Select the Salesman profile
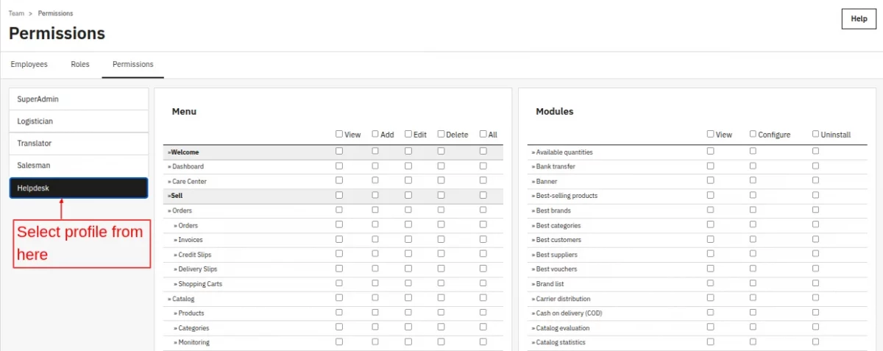The width and height of the screenshot is (883, 351). click(79, 166)
